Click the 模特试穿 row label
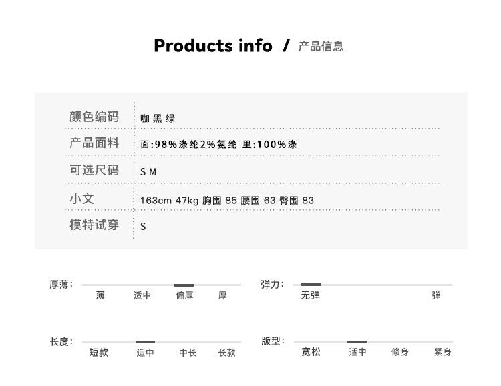Image resolution: width=501 pixels, height=386 pixels. click(94, 225)
